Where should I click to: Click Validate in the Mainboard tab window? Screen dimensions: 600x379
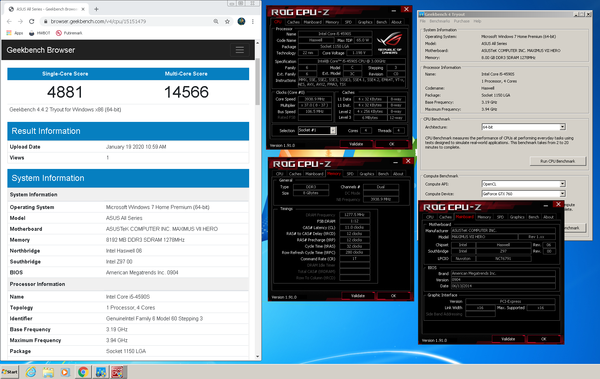pyautogui.click(x=508, y=339)
